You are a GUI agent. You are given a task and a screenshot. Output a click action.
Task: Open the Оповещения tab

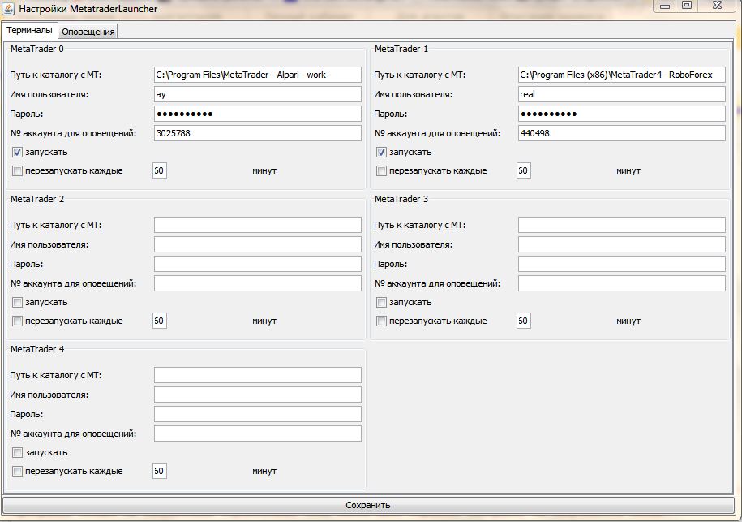click(88, 32)
